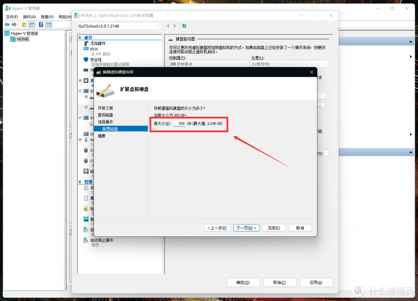Close the 编辑虚拟硬盘向导 dialog
The image size is (418, 301).
312,72
